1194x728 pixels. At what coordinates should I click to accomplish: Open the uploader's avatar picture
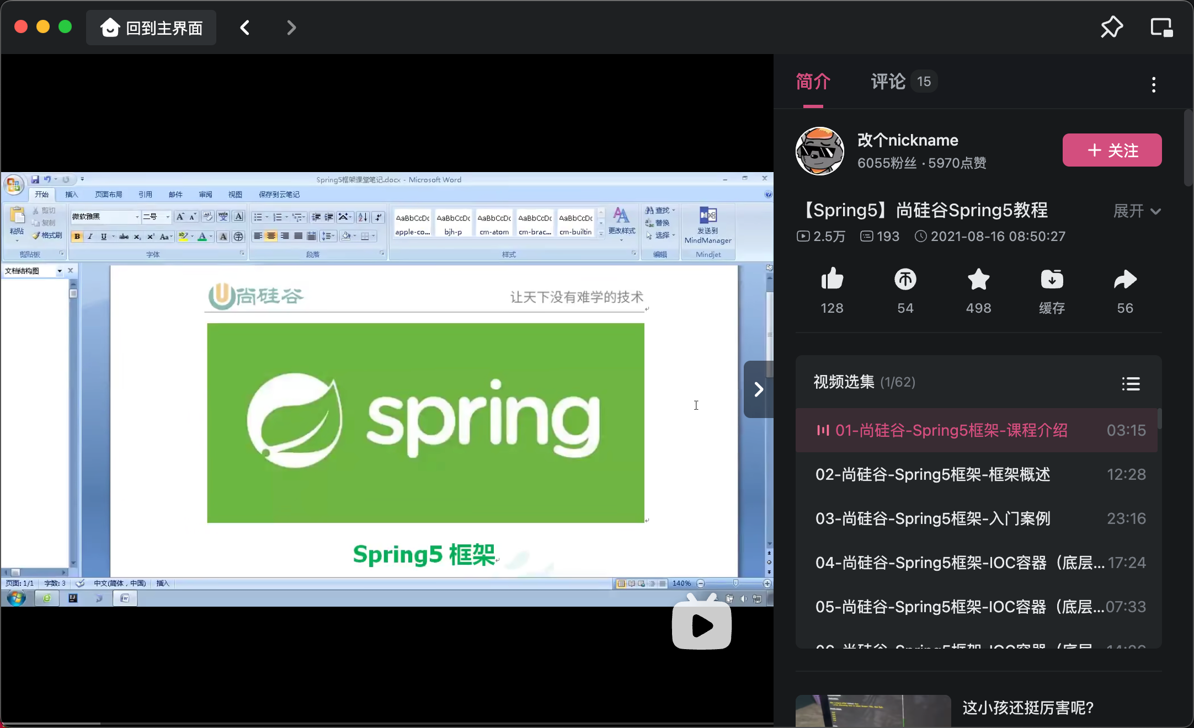pyautogui.click(x=819, y=151)
